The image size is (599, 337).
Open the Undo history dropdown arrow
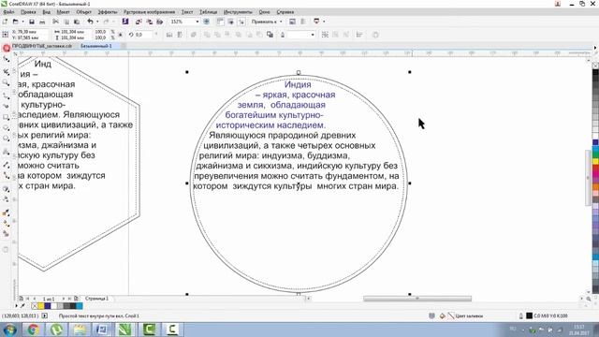click(x=97, y=22)
